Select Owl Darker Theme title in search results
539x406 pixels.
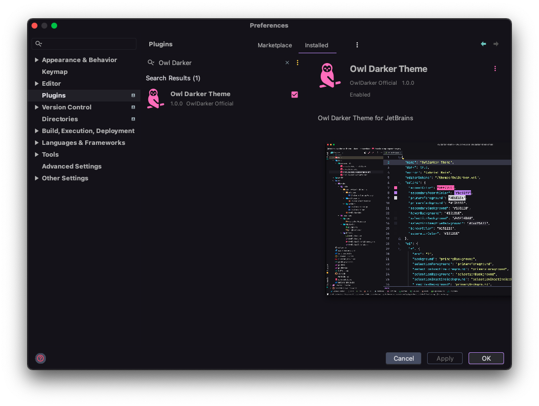point(201,94)
